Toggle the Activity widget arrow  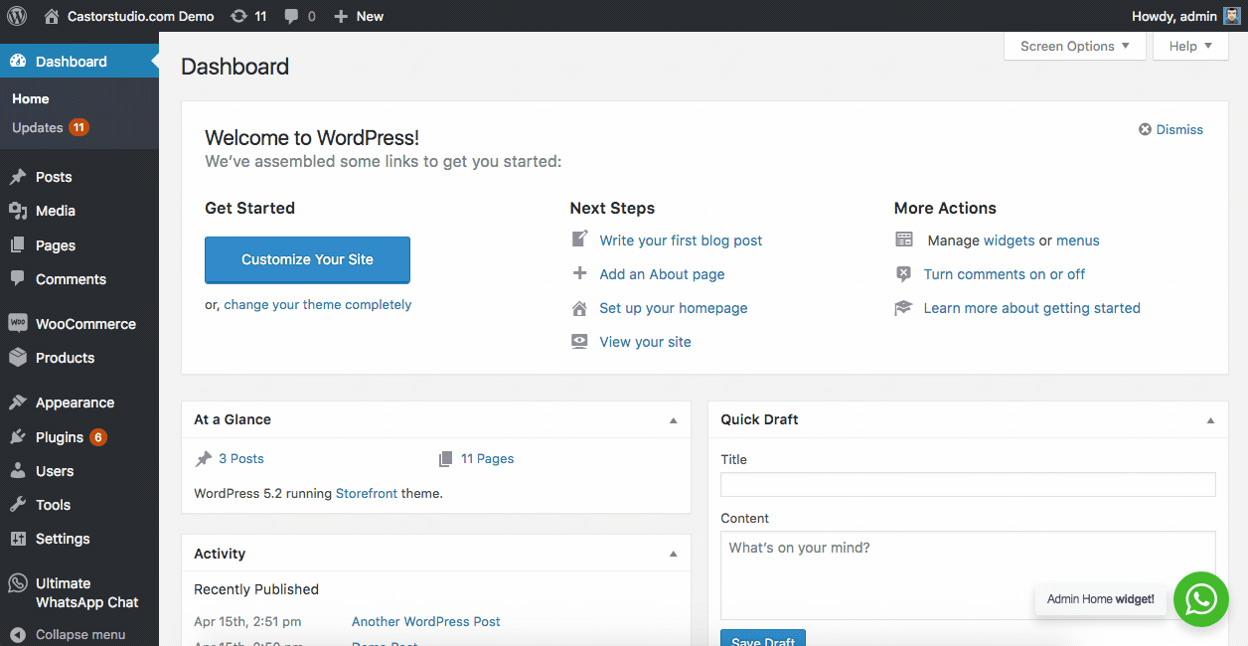(673, 554)
